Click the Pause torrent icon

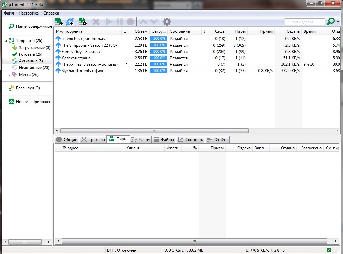tap(120, 22)
